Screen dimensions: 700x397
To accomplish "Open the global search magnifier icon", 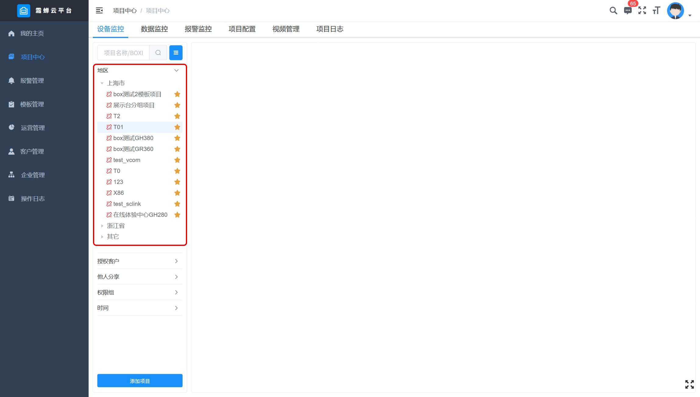I will (x=613, y=11).
